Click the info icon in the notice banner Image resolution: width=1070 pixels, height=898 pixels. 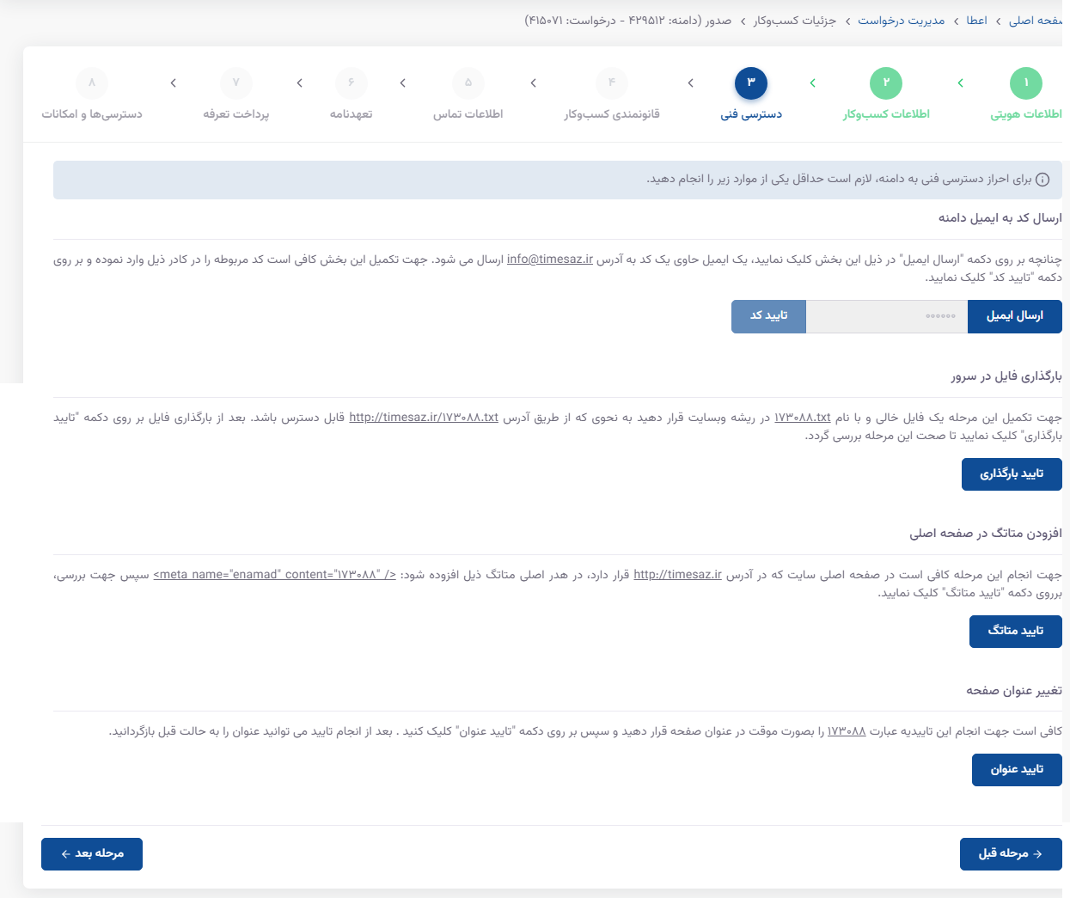1042,180
